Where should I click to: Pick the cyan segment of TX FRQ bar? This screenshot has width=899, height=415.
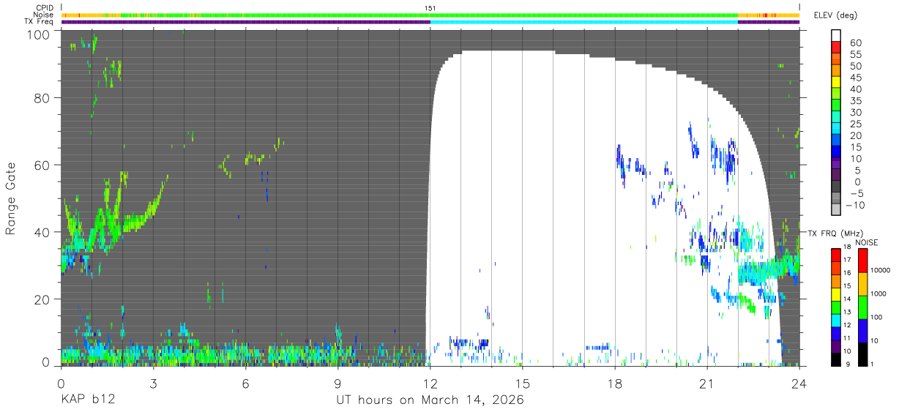click(x=836, y=320)
